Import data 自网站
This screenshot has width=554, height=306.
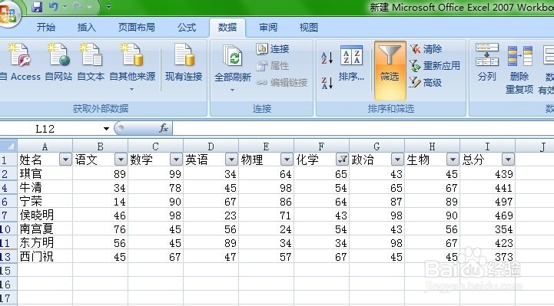58,62
